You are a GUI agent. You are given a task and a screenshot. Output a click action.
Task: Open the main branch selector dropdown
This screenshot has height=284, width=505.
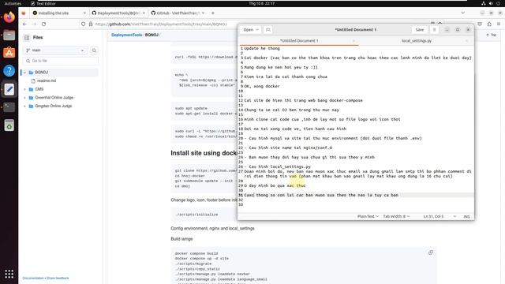tap(55, 50)
